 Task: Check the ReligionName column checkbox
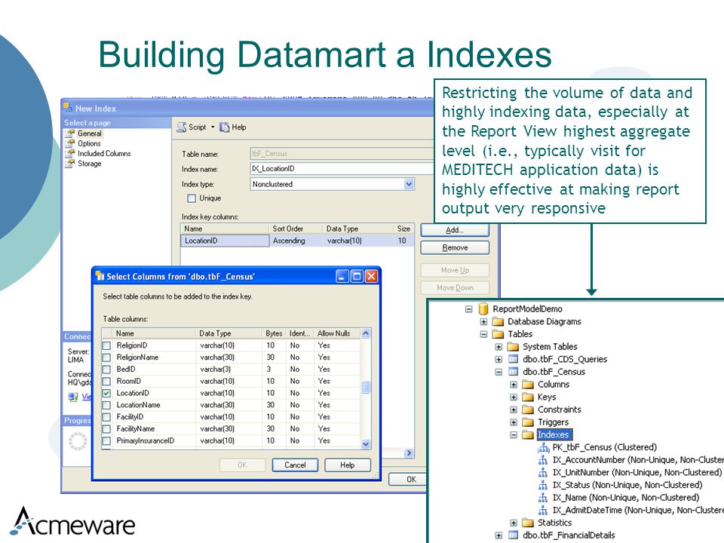click(106, 357)
